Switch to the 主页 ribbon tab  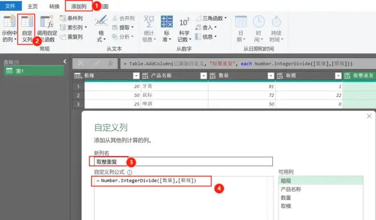click(32, 6)
